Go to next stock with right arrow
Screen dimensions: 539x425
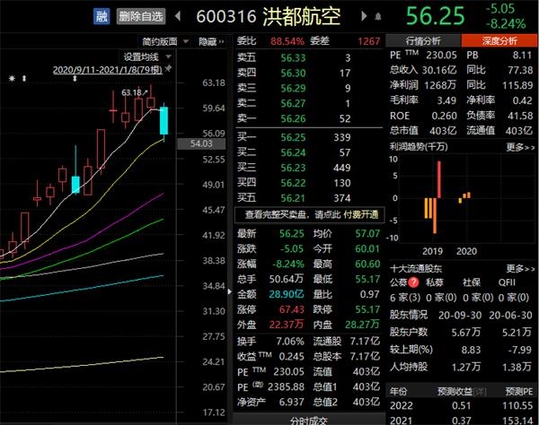click(364, 16)
